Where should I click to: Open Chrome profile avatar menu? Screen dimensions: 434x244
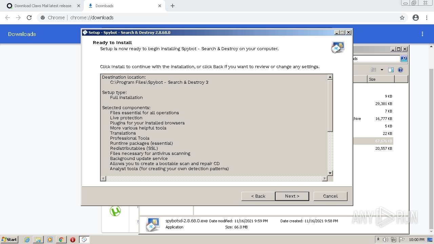pos(416,18)
